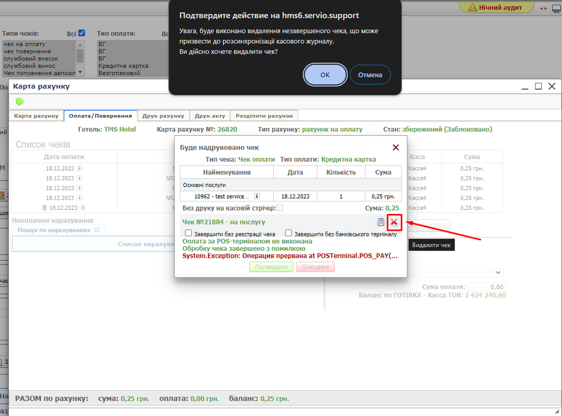The width and height of the screenshot is (562, 416).
Task: Open the Розділити рахунок tab
Action: click(x=264, y=116)
